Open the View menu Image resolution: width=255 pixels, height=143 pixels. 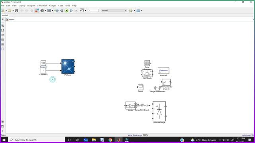pos(14,6)
